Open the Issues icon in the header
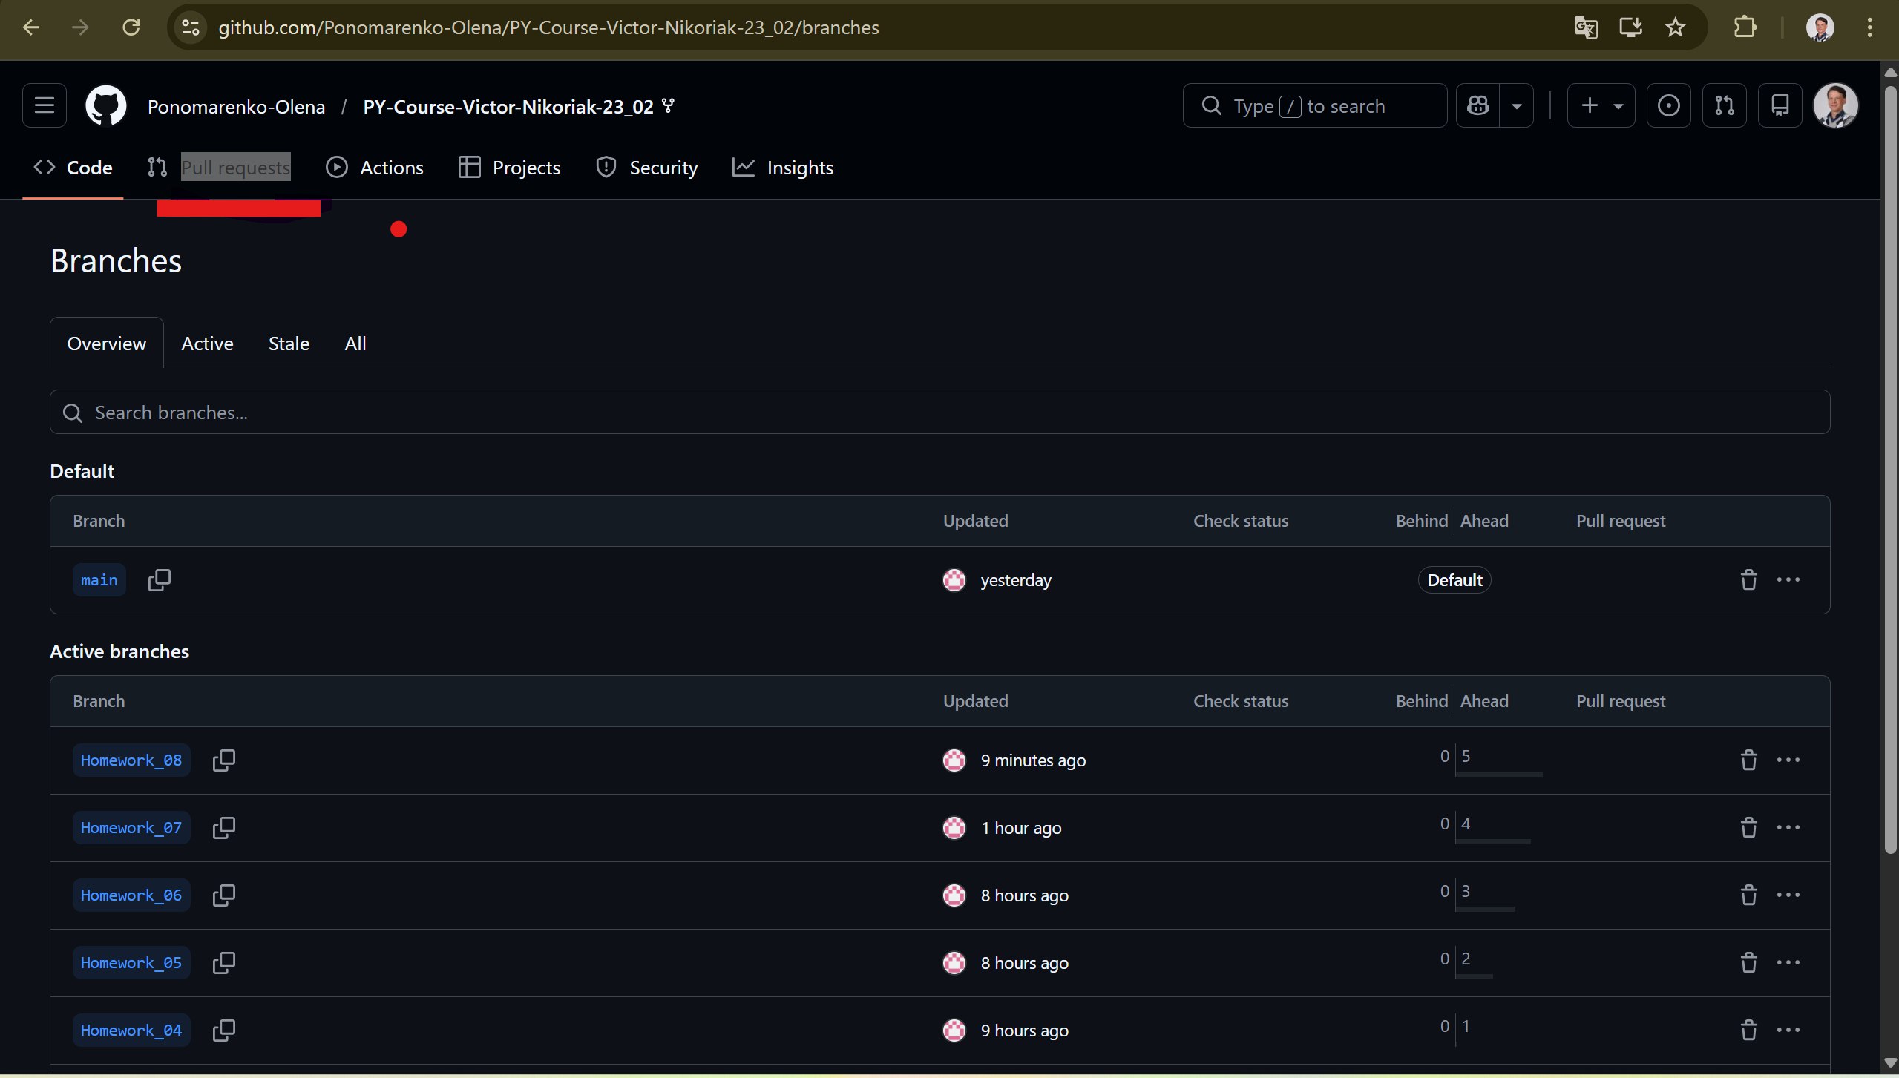This screenshot has width=1899, height=1078. coord(1669,106)
